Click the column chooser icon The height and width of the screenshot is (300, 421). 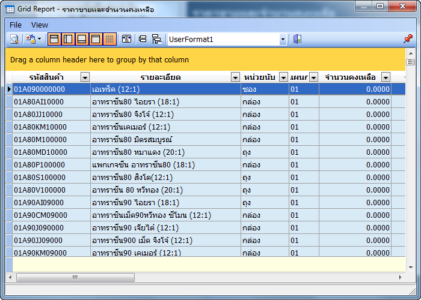click(126, 40)
